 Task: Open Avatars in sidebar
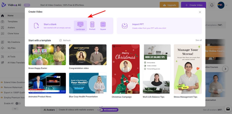click(x=11, y=27)
